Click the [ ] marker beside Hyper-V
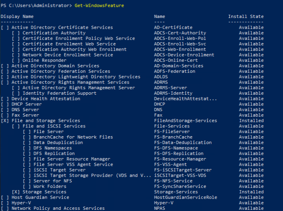Viewport: 283px width, 211px height. (x=4, y=203)
